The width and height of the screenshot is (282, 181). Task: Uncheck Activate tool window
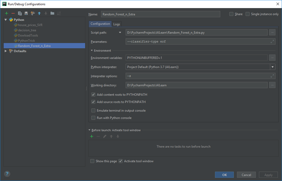(x=120, y=161)
